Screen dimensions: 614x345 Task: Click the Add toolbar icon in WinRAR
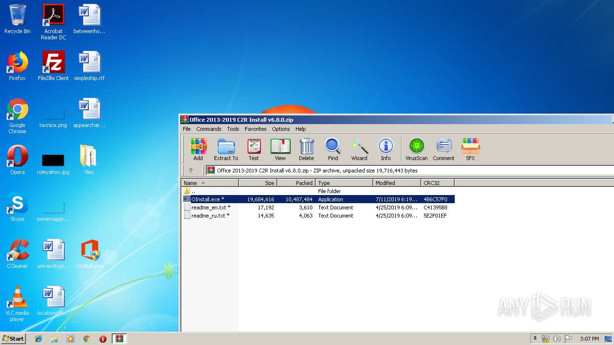click(198, 149)
